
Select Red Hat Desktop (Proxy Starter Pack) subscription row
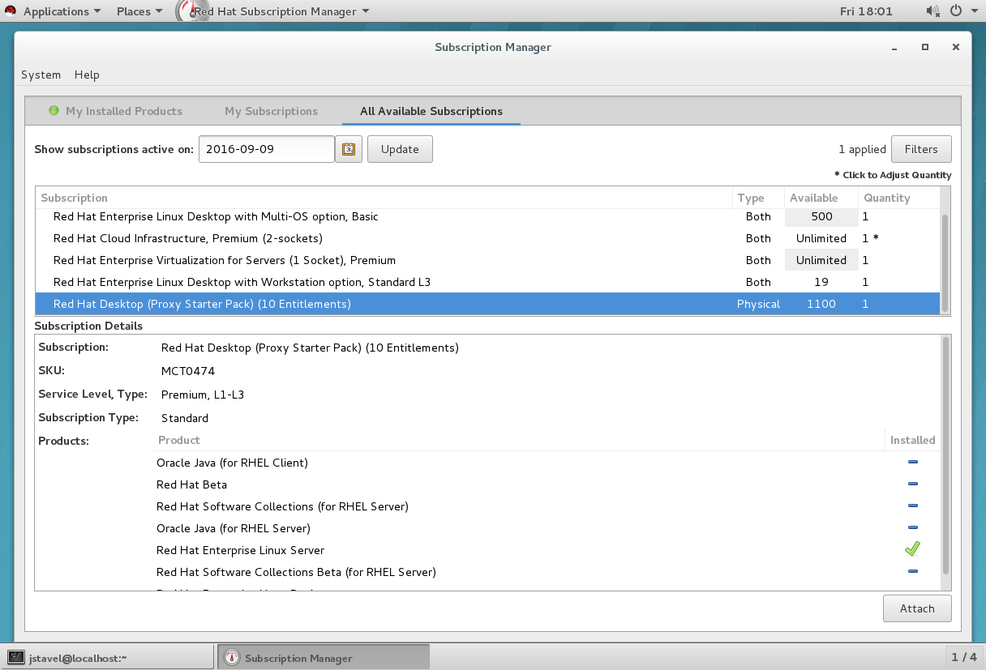[x=488, y=304]
